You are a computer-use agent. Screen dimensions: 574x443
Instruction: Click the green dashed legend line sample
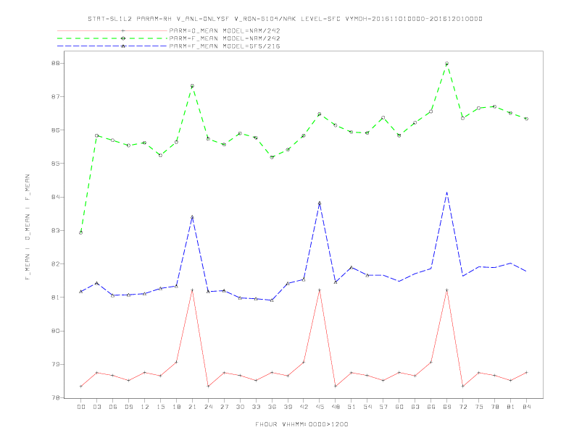(x=112, y=38)
